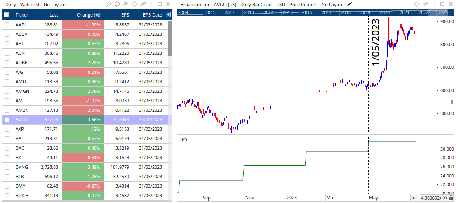The width and height of the screenshot is (456, 203).
Task: Click AMZN change value -2.04%
Action: [x=83, y=110]
